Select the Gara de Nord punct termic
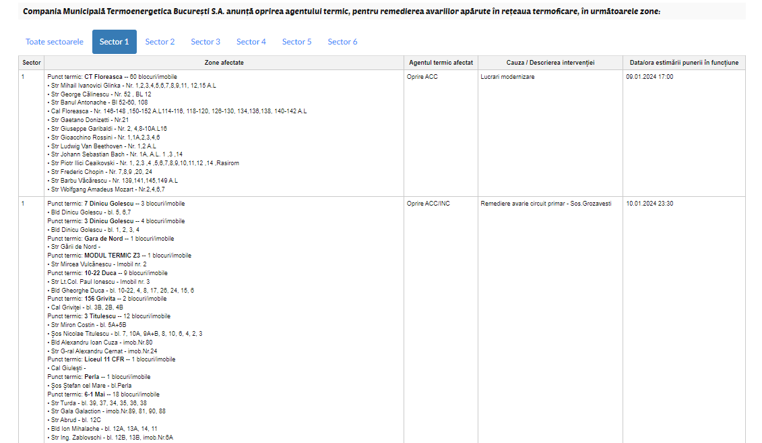This screenshot has height=443, width=762. (x=103, y=239)
